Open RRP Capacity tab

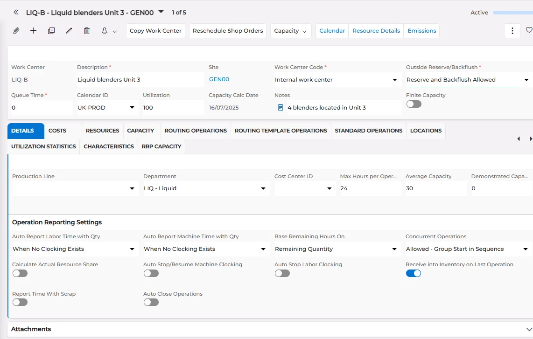pos(161,147)
